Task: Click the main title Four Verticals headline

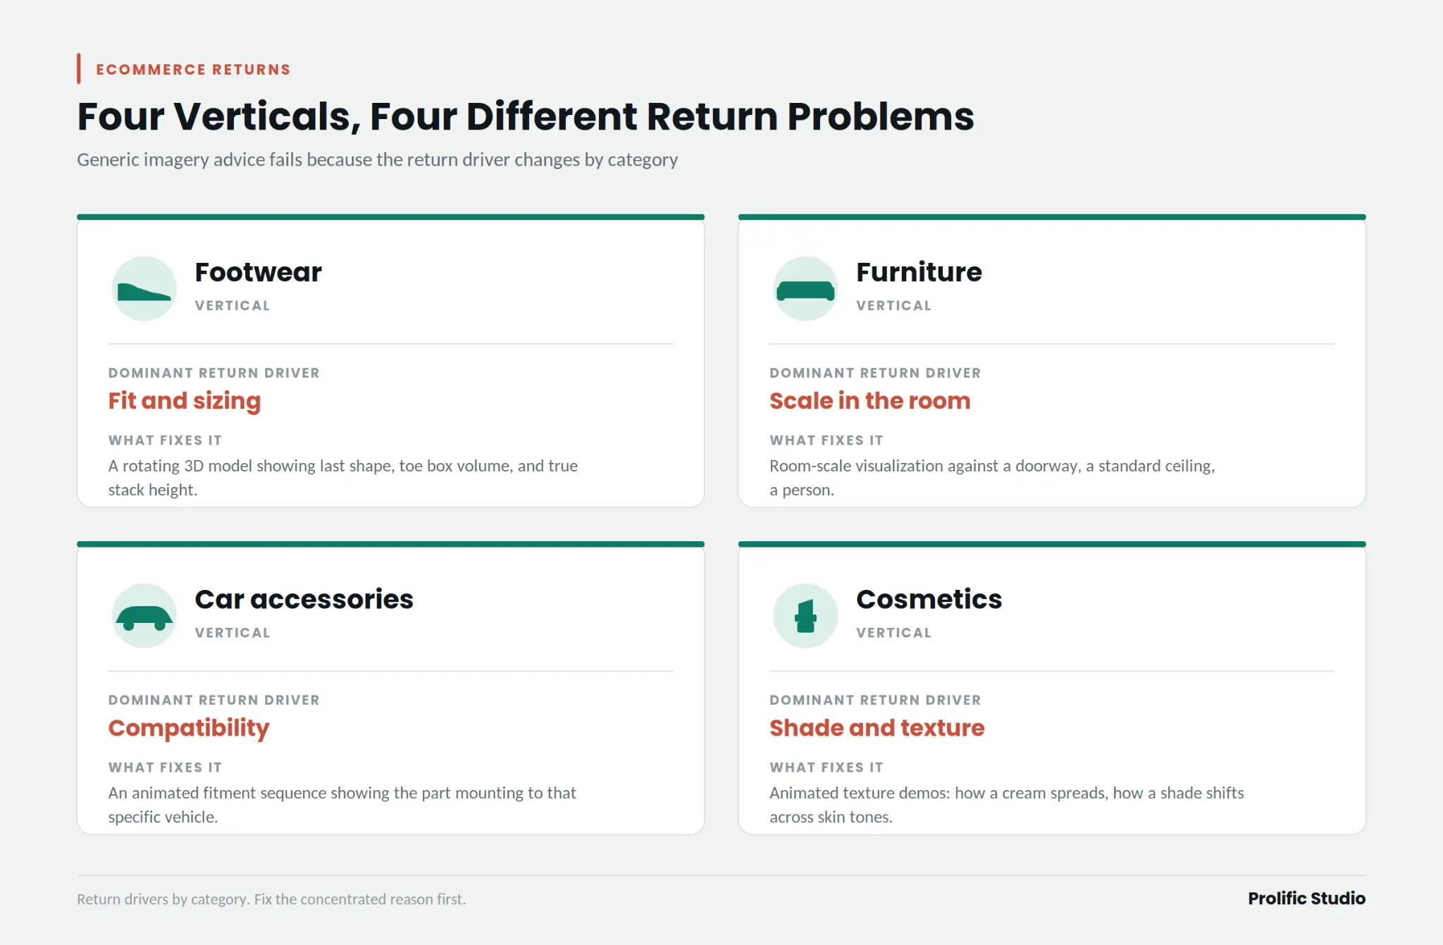Action: (x=526, y=117)
